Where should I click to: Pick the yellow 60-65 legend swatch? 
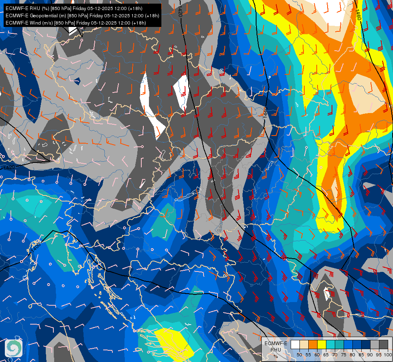322,344
